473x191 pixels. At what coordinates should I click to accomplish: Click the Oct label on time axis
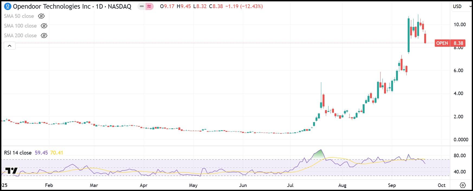[x=442, y=185]
